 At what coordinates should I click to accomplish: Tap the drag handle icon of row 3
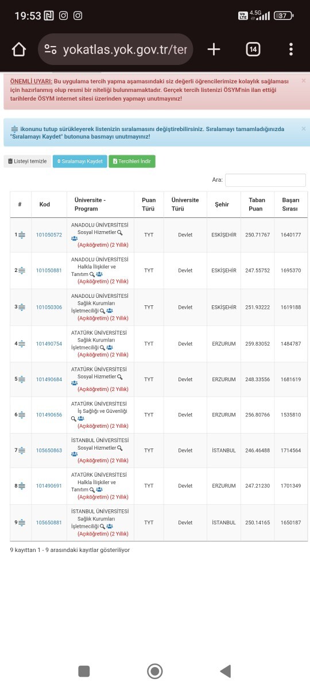22,308
